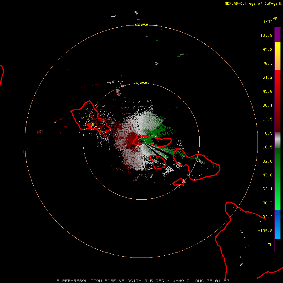The image size is (283, 283).
Task: Click the -78.7 legend value
Action: (266, 203)
